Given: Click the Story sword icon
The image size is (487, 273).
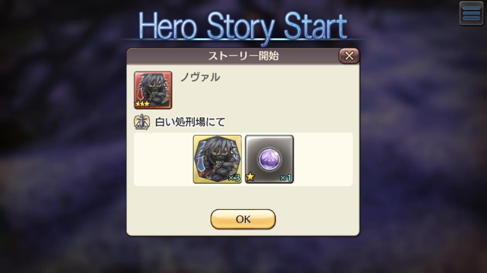Looking at the screenshot, I should click(x=142, y=123).
